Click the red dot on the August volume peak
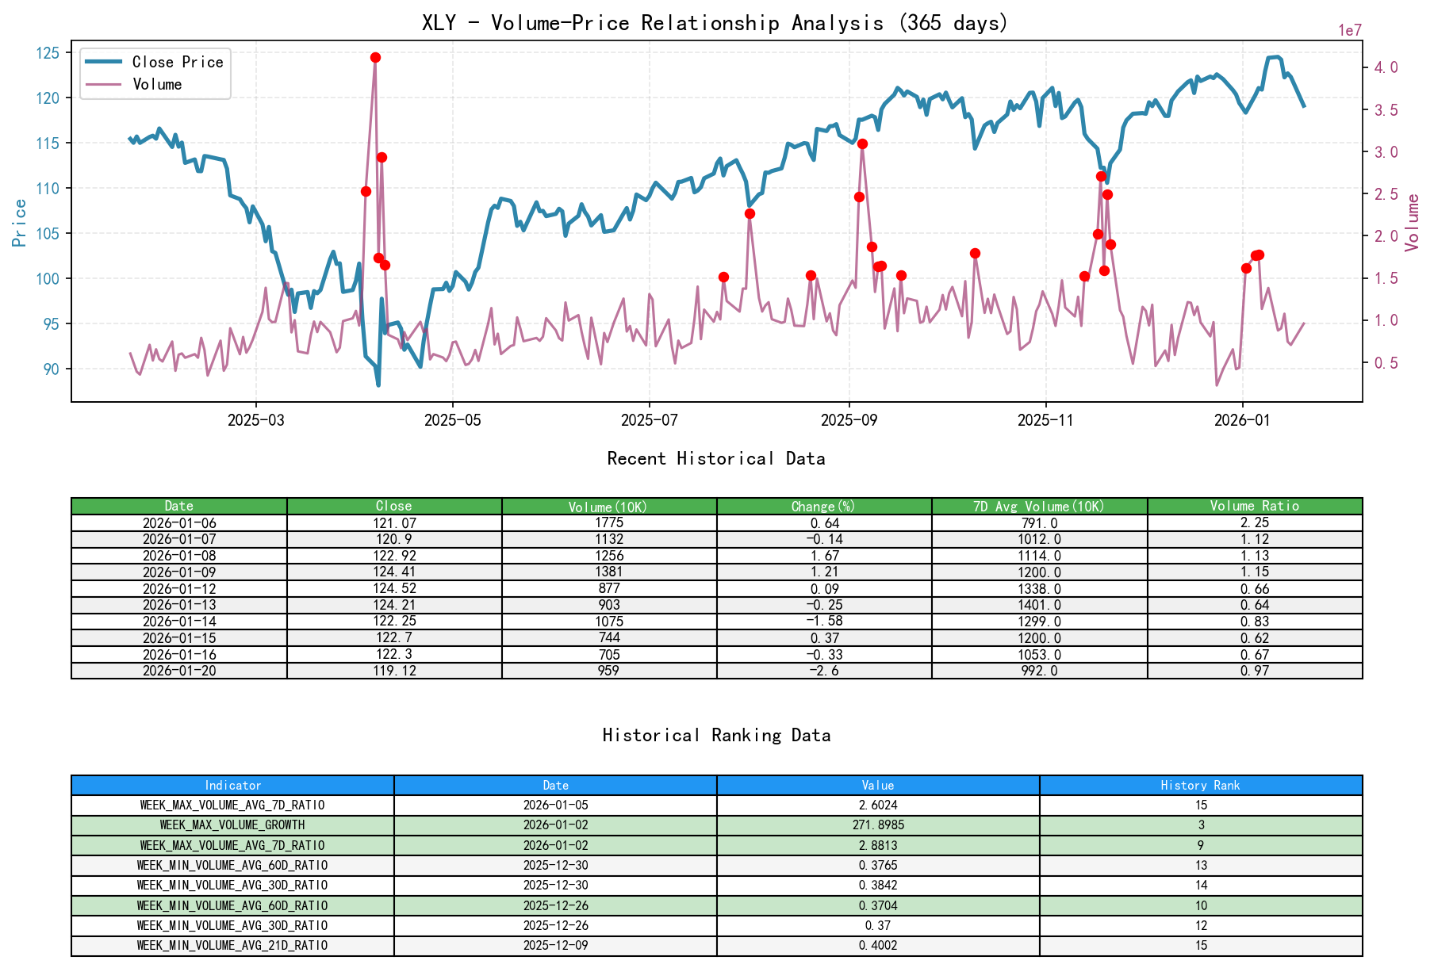Image resolution: width=1434 pixels, height=968 pixels. [x=749, y=212]
